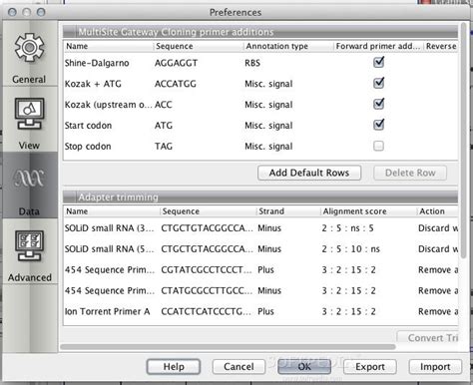The width and height of the screenshot is (473, 385).
Task: Click the Reverse column header
Action: coord(441,46)
